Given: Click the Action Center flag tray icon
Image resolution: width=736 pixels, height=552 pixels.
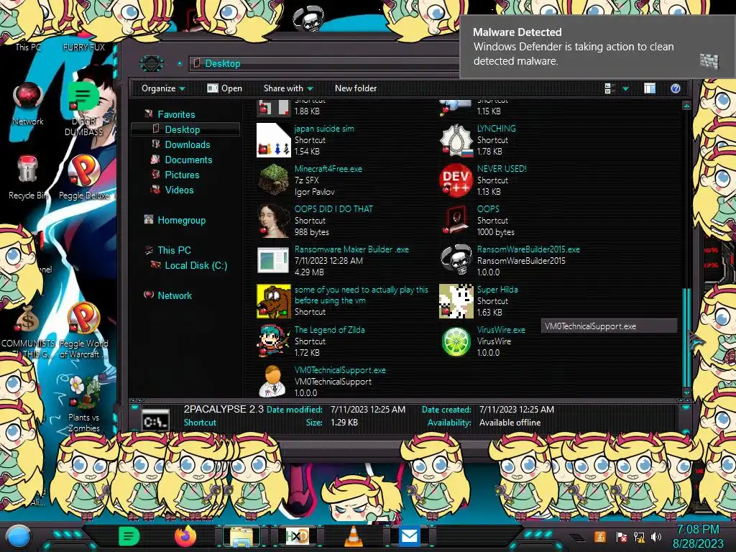Looking at the screenshot, I should click(x=621, y=536).
